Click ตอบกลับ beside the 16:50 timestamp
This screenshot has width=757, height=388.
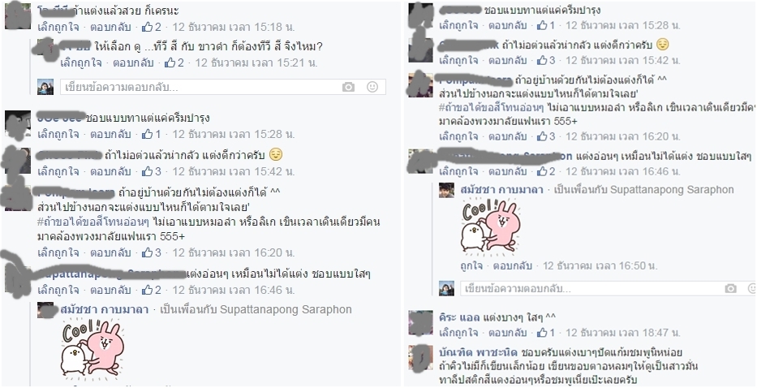[x=512, y=265]
